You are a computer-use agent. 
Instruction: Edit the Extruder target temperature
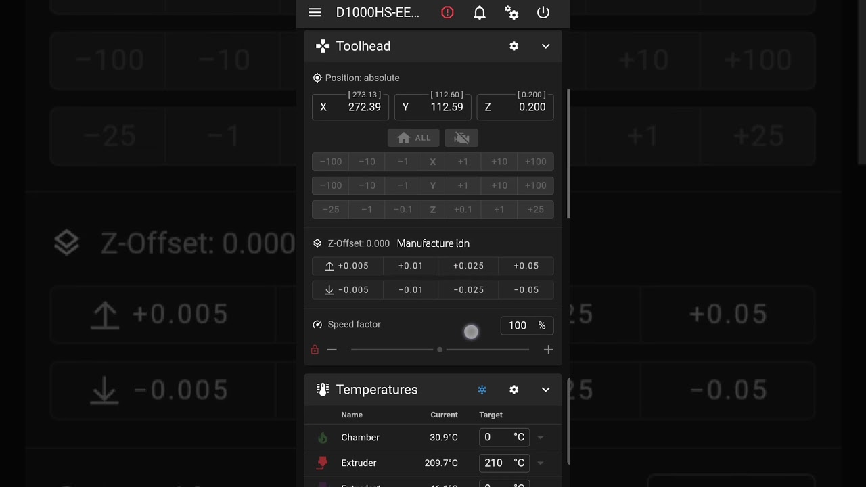504,463
